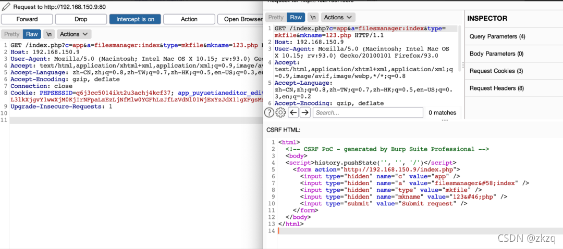Viewport: 563px width, 249px height.
Task: Click PHPSESSID cookie value in left editor
Action: (x=124, y=93)
